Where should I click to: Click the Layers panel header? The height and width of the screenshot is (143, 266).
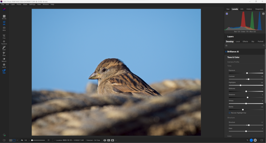pos(230,37)
